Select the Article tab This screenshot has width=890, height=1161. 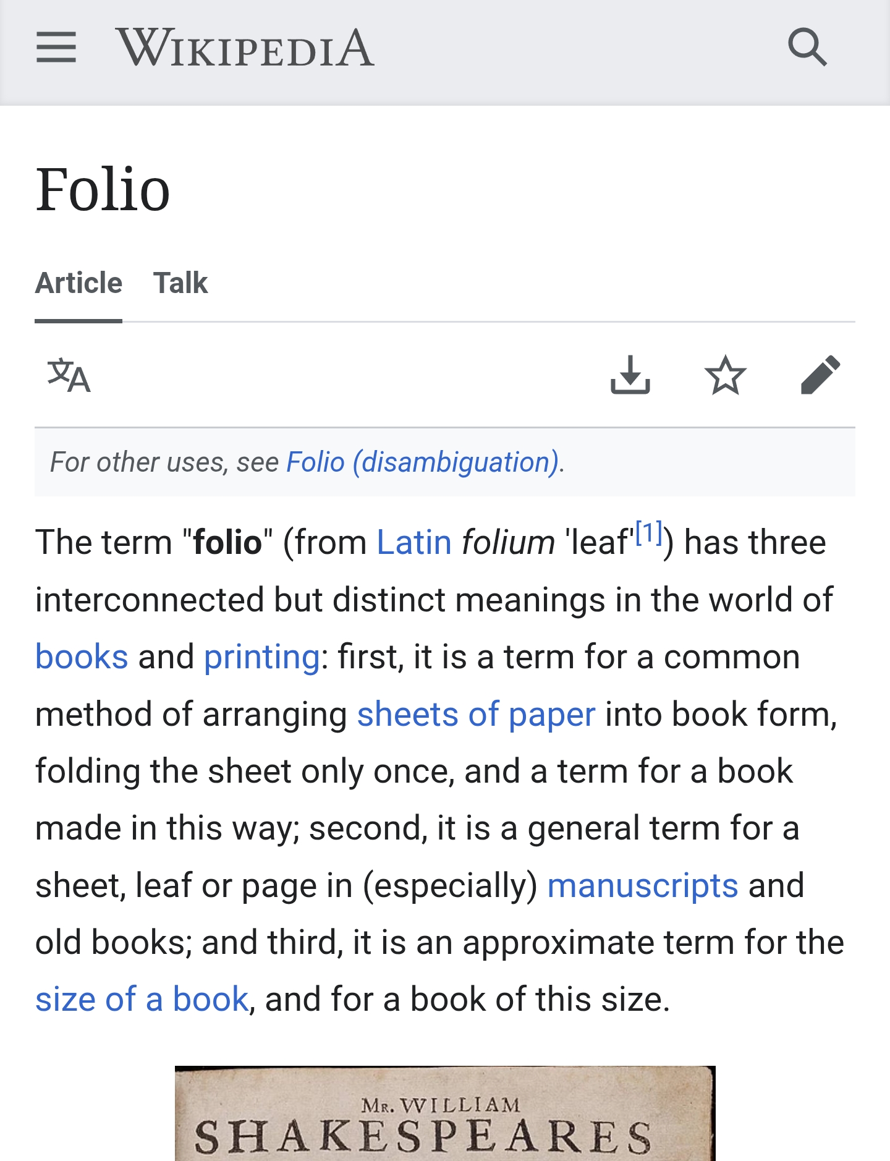click(78, 283)
